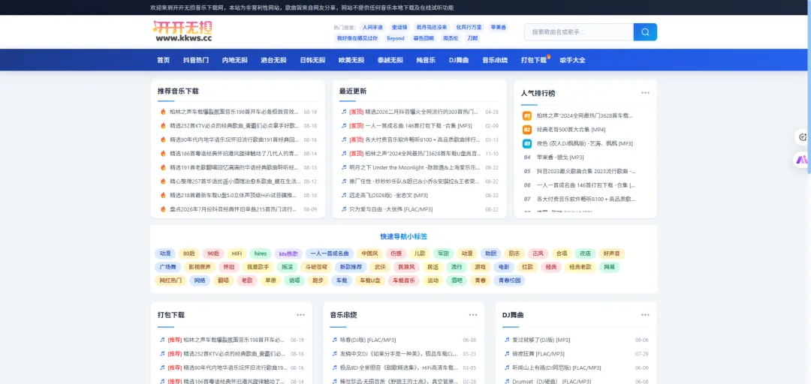The image size is (811, 384).
Task: Click music note icon beside 咏春(DJ版) row
Action: 335,340
